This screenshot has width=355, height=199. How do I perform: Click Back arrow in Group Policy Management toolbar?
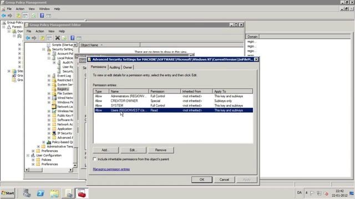[x=4, y=15]
